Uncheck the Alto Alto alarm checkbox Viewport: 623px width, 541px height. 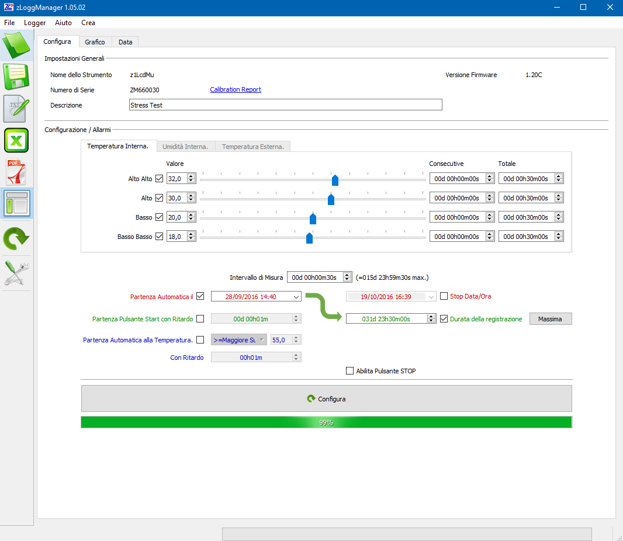(160, 179)
